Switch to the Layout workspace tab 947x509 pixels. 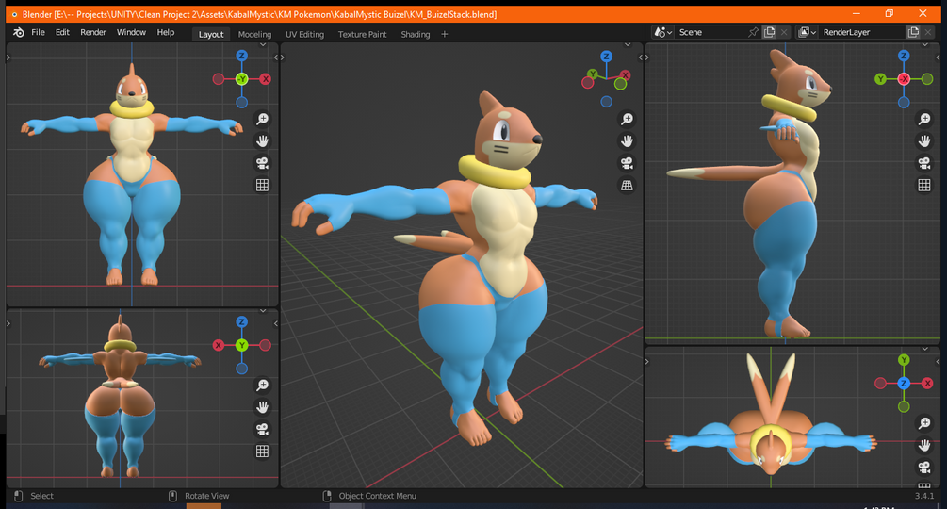(211, 35)
